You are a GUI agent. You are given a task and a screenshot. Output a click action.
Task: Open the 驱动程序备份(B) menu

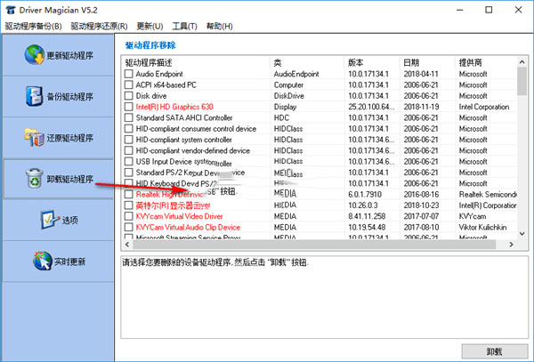pyautogui.click(x=34, y=27)
